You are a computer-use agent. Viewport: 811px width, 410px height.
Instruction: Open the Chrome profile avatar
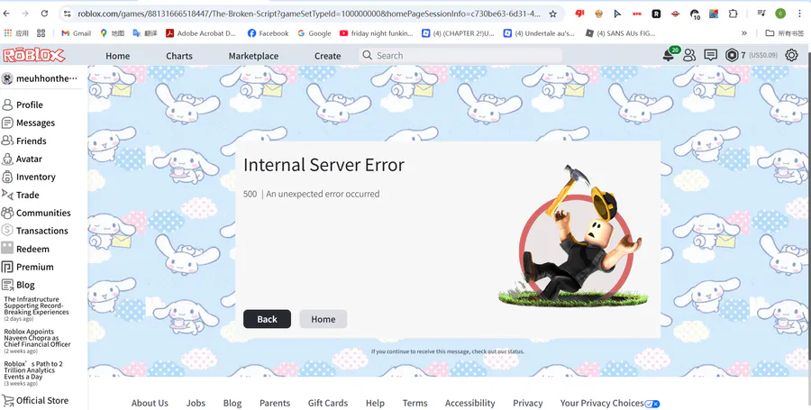(x=780, y=14)
